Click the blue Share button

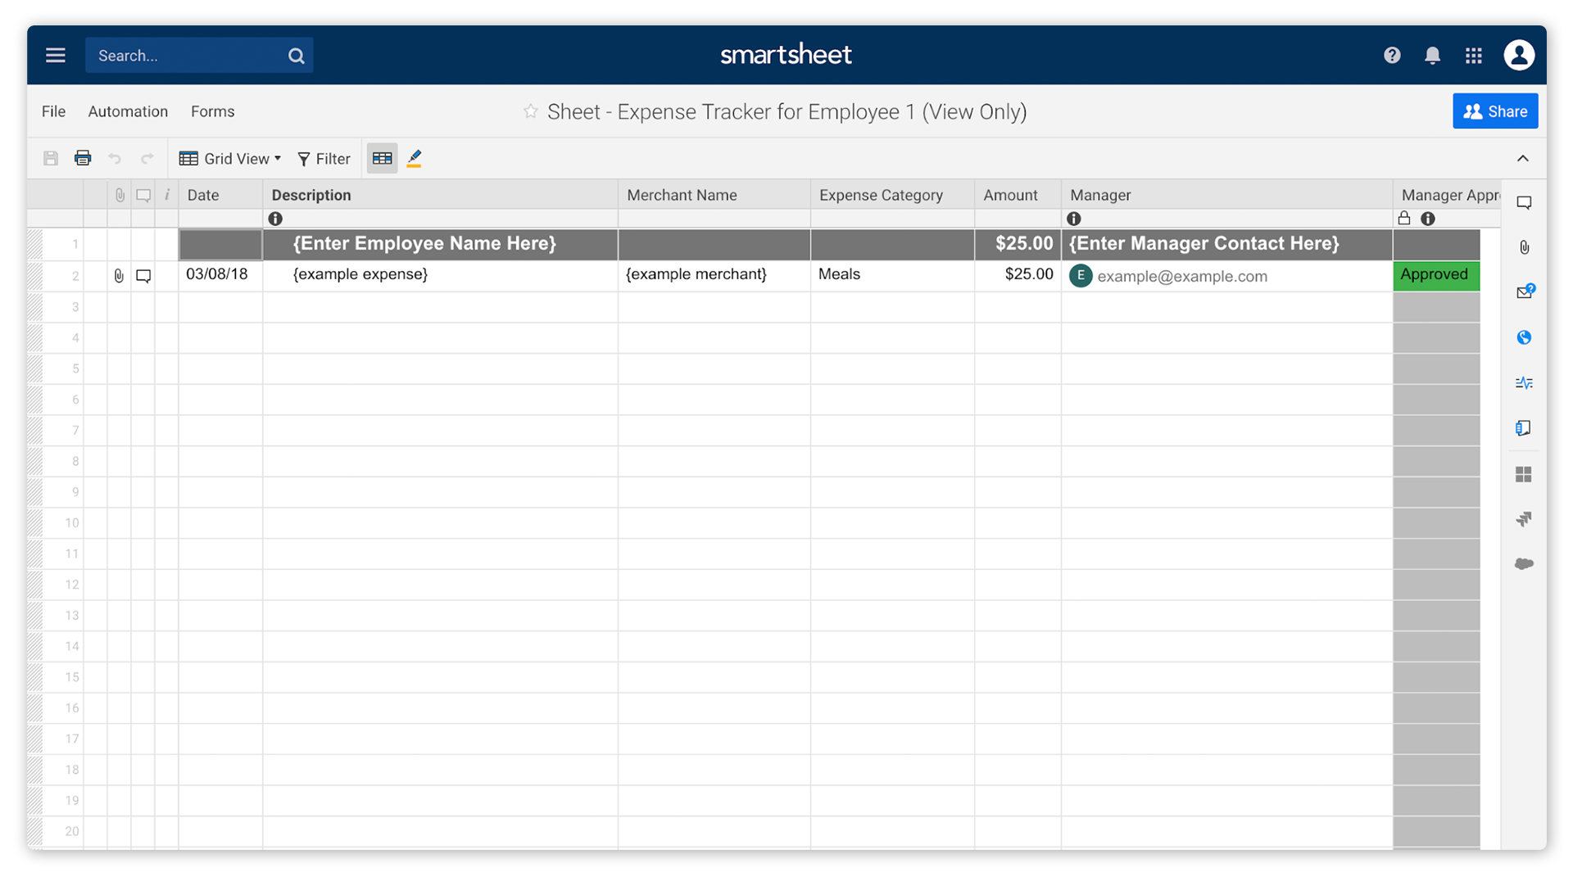tap(1494, 111)
